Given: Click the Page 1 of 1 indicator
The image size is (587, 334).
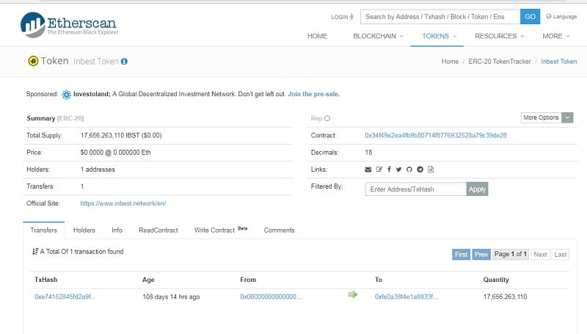Looking at the screenshot, I should 511,254.
